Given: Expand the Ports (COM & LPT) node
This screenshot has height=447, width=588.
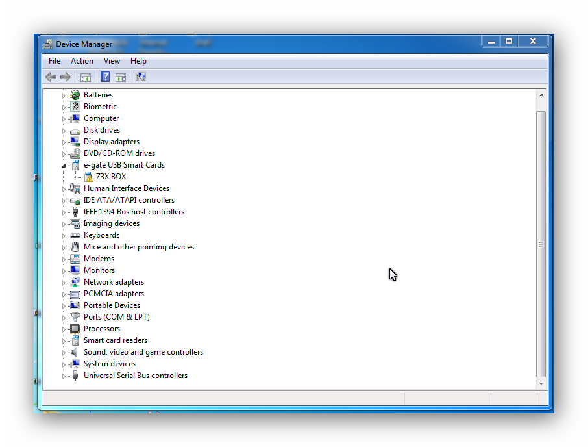Looking at the screenshot, I should (64, 318).
